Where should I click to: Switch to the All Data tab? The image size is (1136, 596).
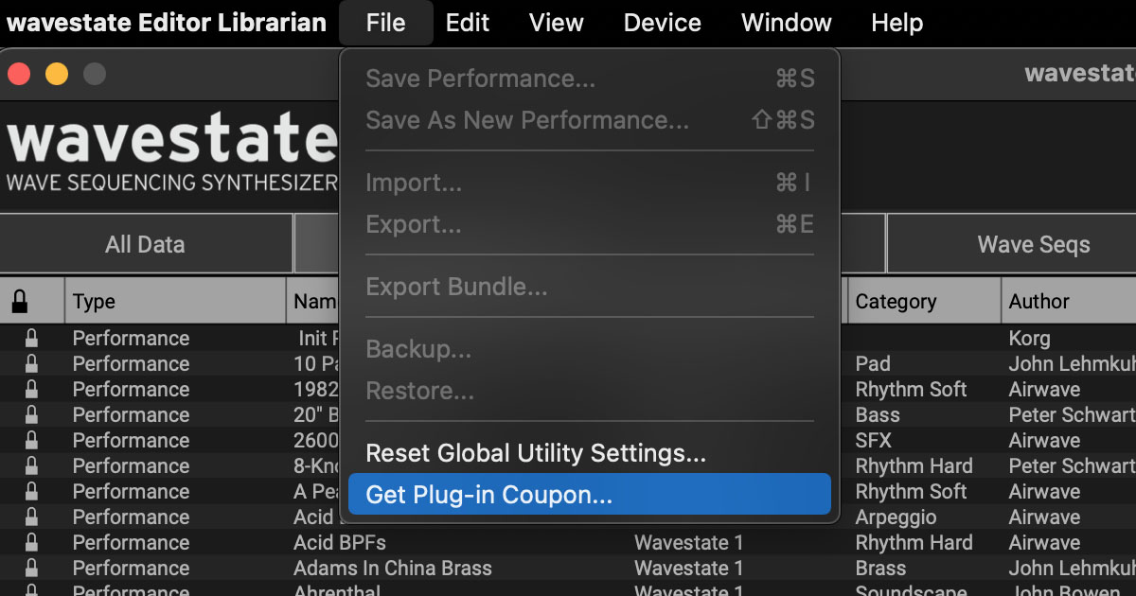coord(145,244)
